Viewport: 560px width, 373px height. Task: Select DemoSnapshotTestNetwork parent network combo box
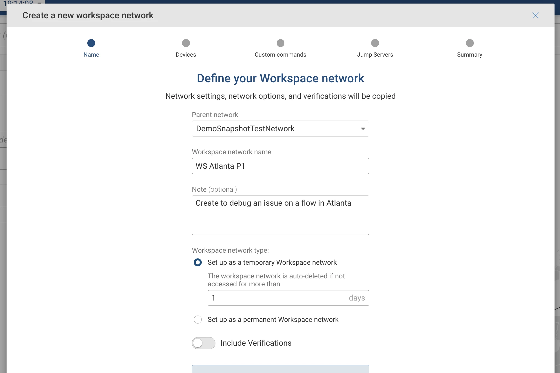click(x=274, y=129)
